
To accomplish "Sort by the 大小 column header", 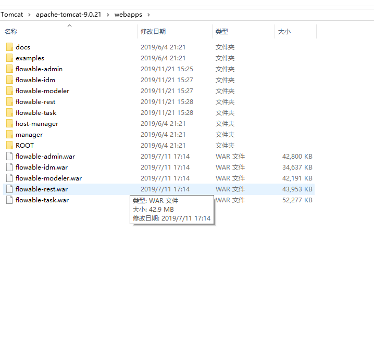I will pyautogui.click(x=284, y=31).
